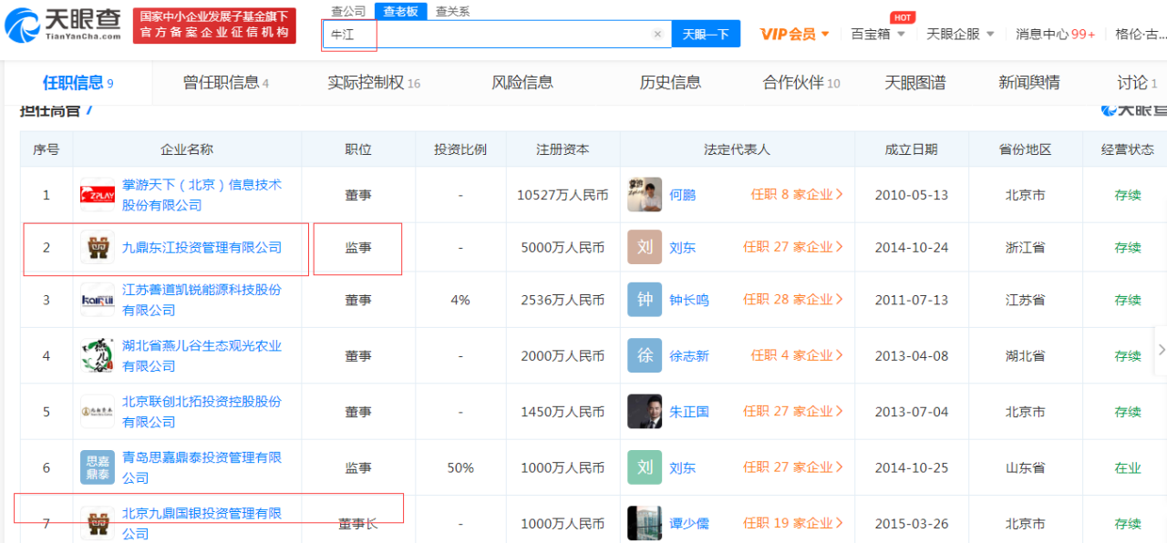
Task: Click the 江苏善道凯锐能源 company logo
Action: tap(98, 299)
